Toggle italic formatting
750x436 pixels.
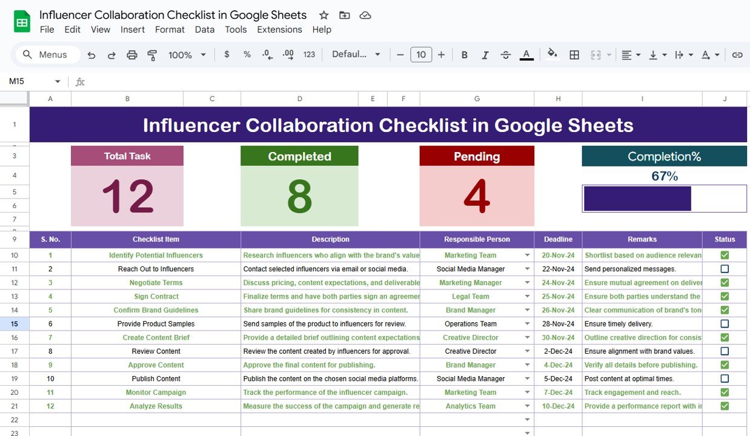(x=485, y=55)
